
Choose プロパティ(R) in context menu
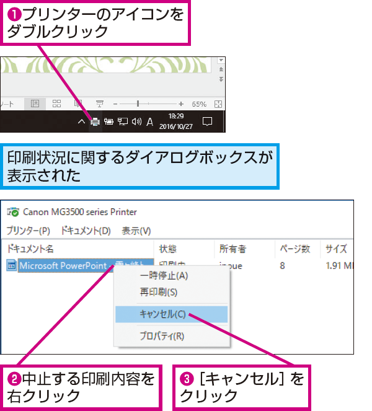(x=172, y=336)
